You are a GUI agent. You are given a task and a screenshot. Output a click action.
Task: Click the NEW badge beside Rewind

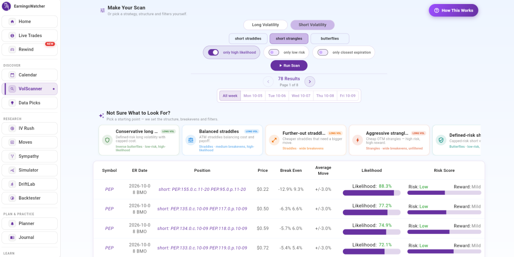tap(50, 44)
